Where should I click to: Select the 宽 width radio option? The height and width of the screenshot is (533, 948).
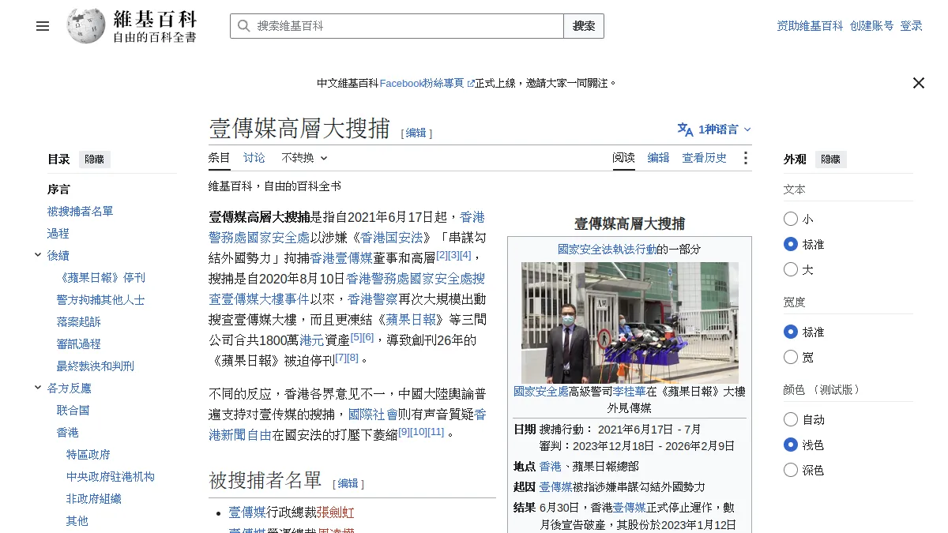pyautogui.click(x=791, y=357)
